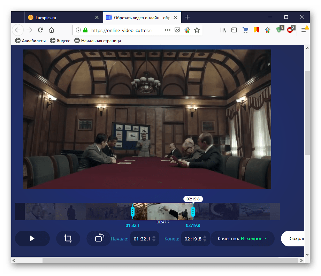Click the right trim handle on timeline
321x276 pixels.
pyautogui.click(x=193, y=212)
